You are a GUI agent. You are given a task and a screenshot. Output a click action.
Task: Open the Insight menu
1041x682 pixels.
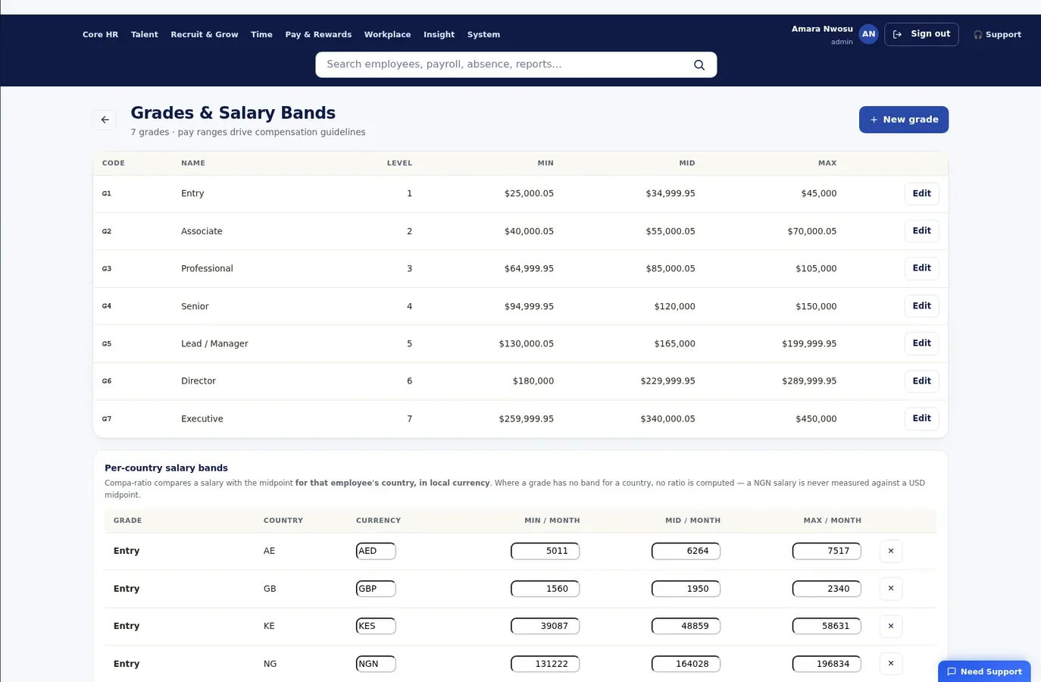(439, 35)
